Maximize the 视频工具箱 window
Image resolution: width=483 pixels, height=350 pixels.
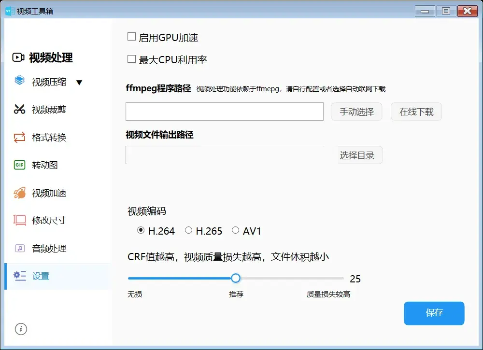coord(446,11)
